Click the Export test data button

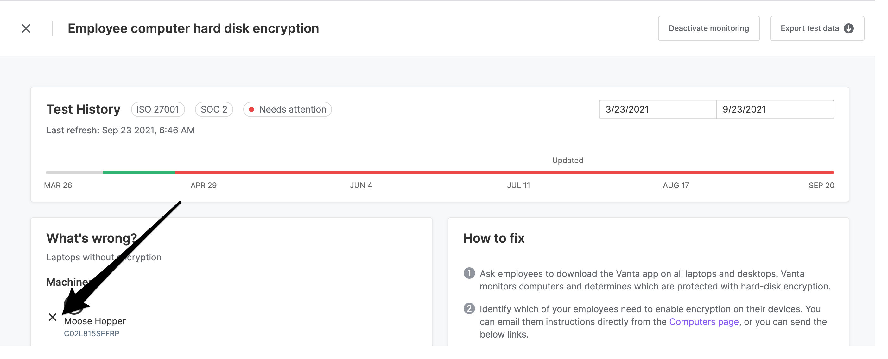[x=817, y=28]
